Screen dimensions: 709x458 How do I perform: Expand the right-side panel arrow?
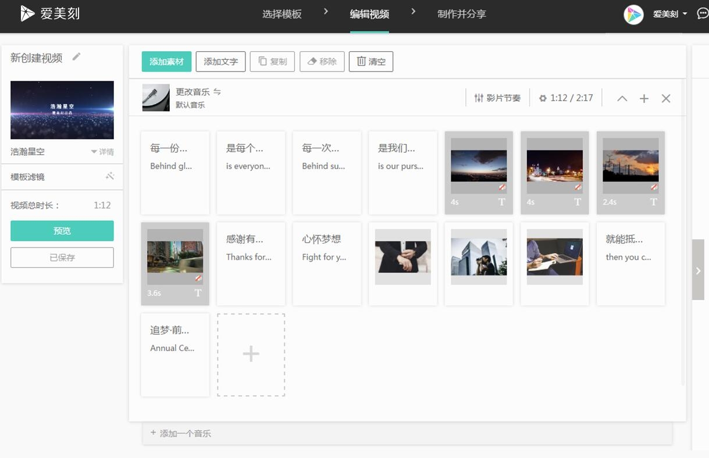coord(698,270)
